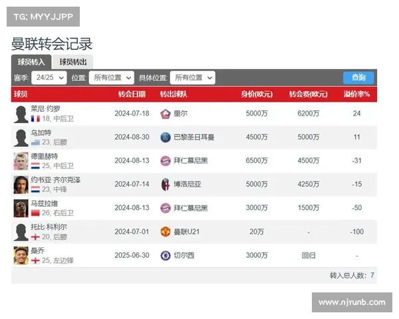Click the 6500万 market value

[257, 161]
